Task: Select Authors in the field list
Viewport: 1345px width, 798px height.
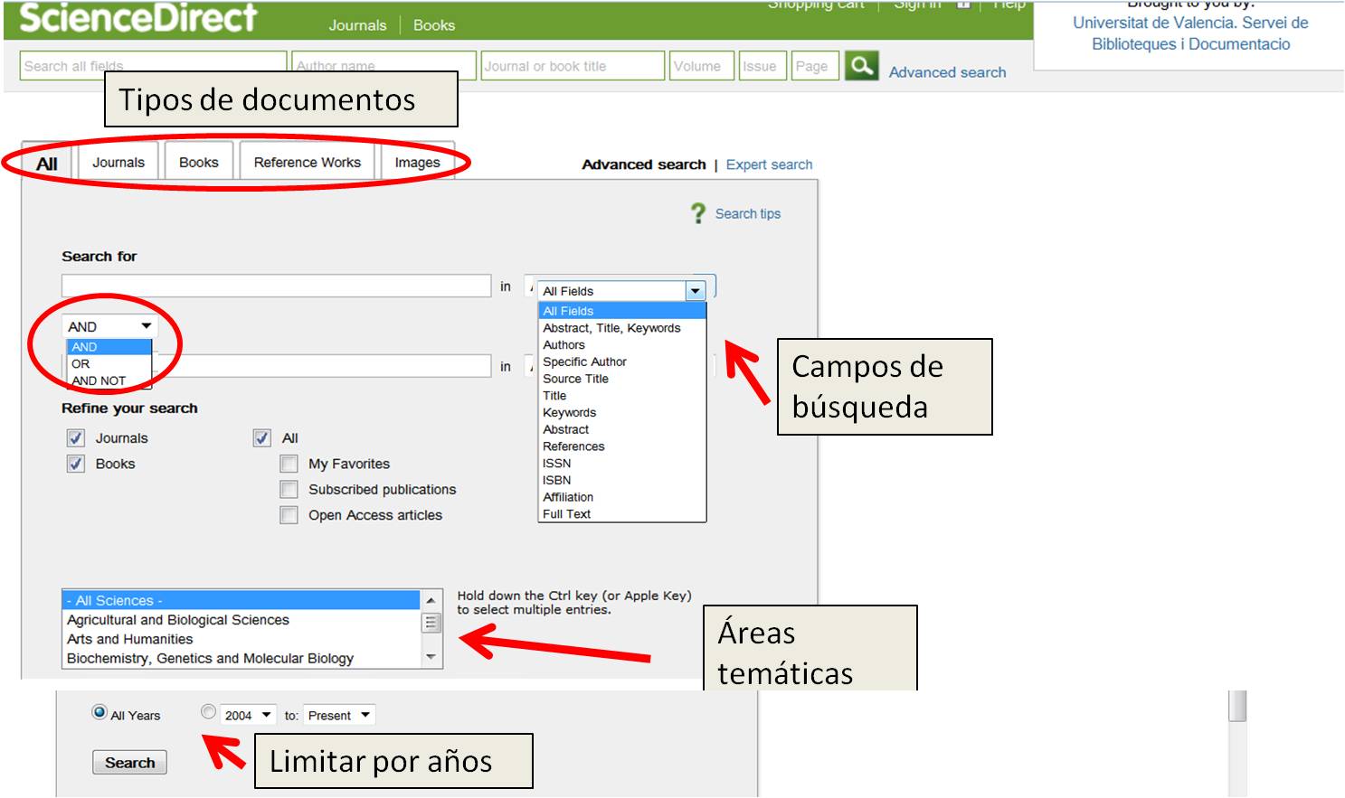Action: (621, 345)
